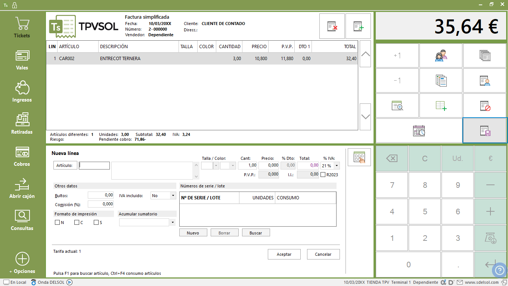Open the Tickets section in sidebar
The image size is (508, 286).
point(22,28)
